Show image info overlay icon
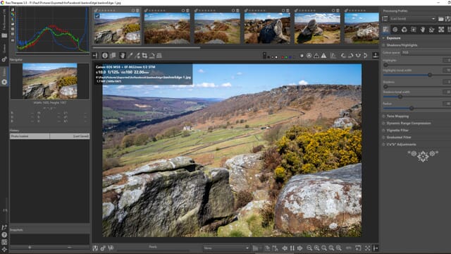Image resolution: width=451 pixels, height=254 pixels. (105, 55)
